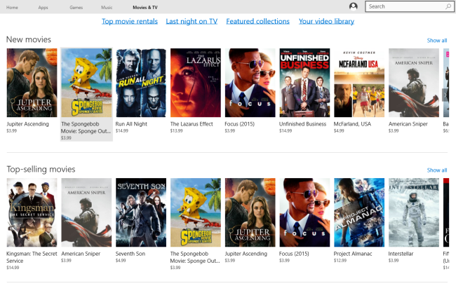The height and width of the screenshot is (286, 456).
Task: Select the Unfinished Business poster
Action: click(x=304, y=83)
